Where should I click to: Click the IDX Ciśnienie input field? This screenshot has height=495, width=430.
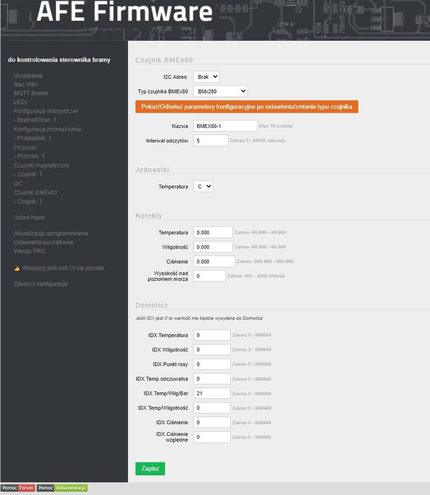click(x=212, y=423)
